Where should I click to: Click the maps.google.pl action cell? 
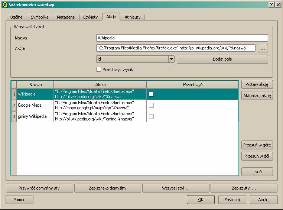(x=100, y=105)
